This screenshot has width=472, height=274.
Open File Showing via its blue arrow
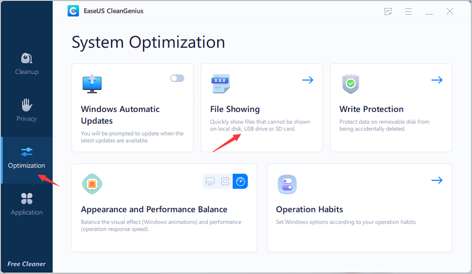coord(307,80)
